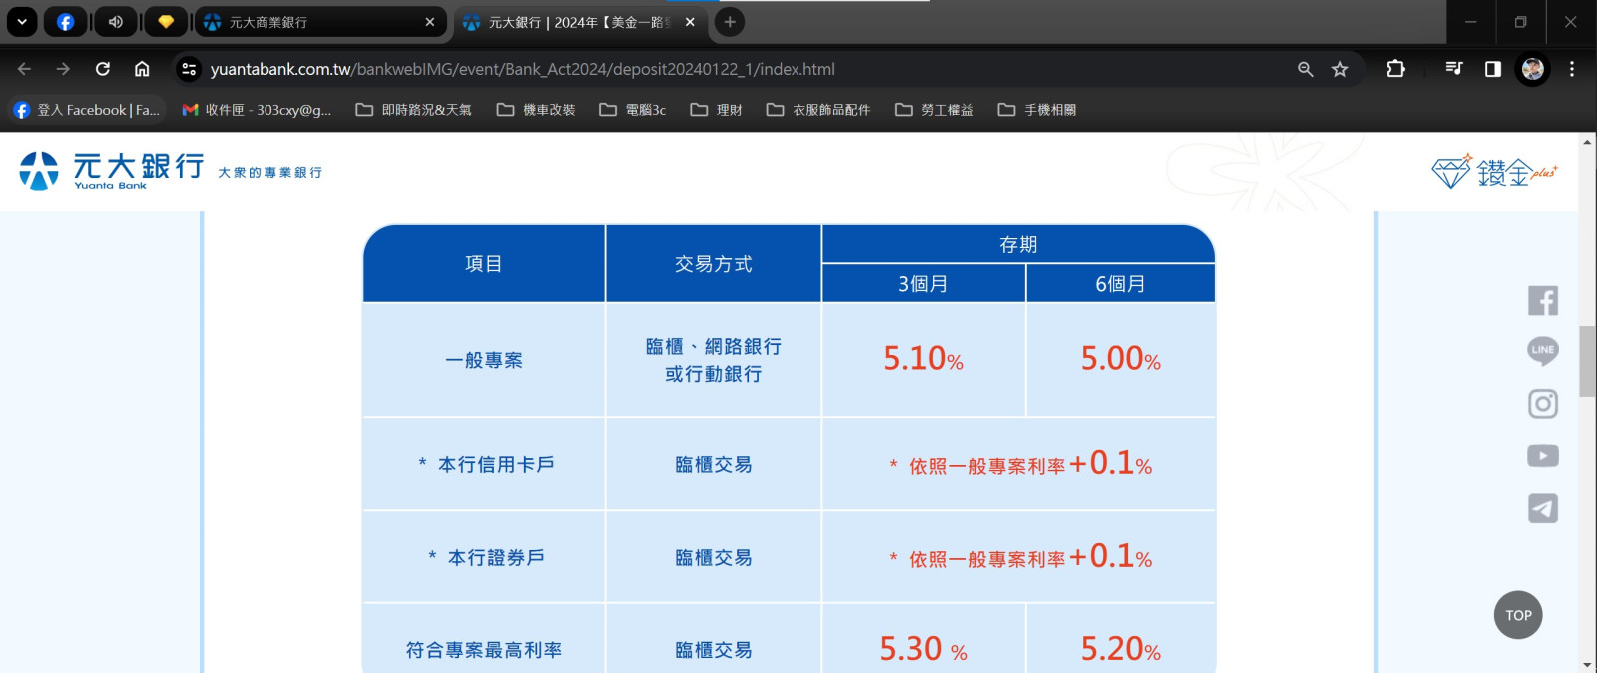Click the TOP back-to-top button
This screenshot has width=1597, height=673.
[1518, 615]
